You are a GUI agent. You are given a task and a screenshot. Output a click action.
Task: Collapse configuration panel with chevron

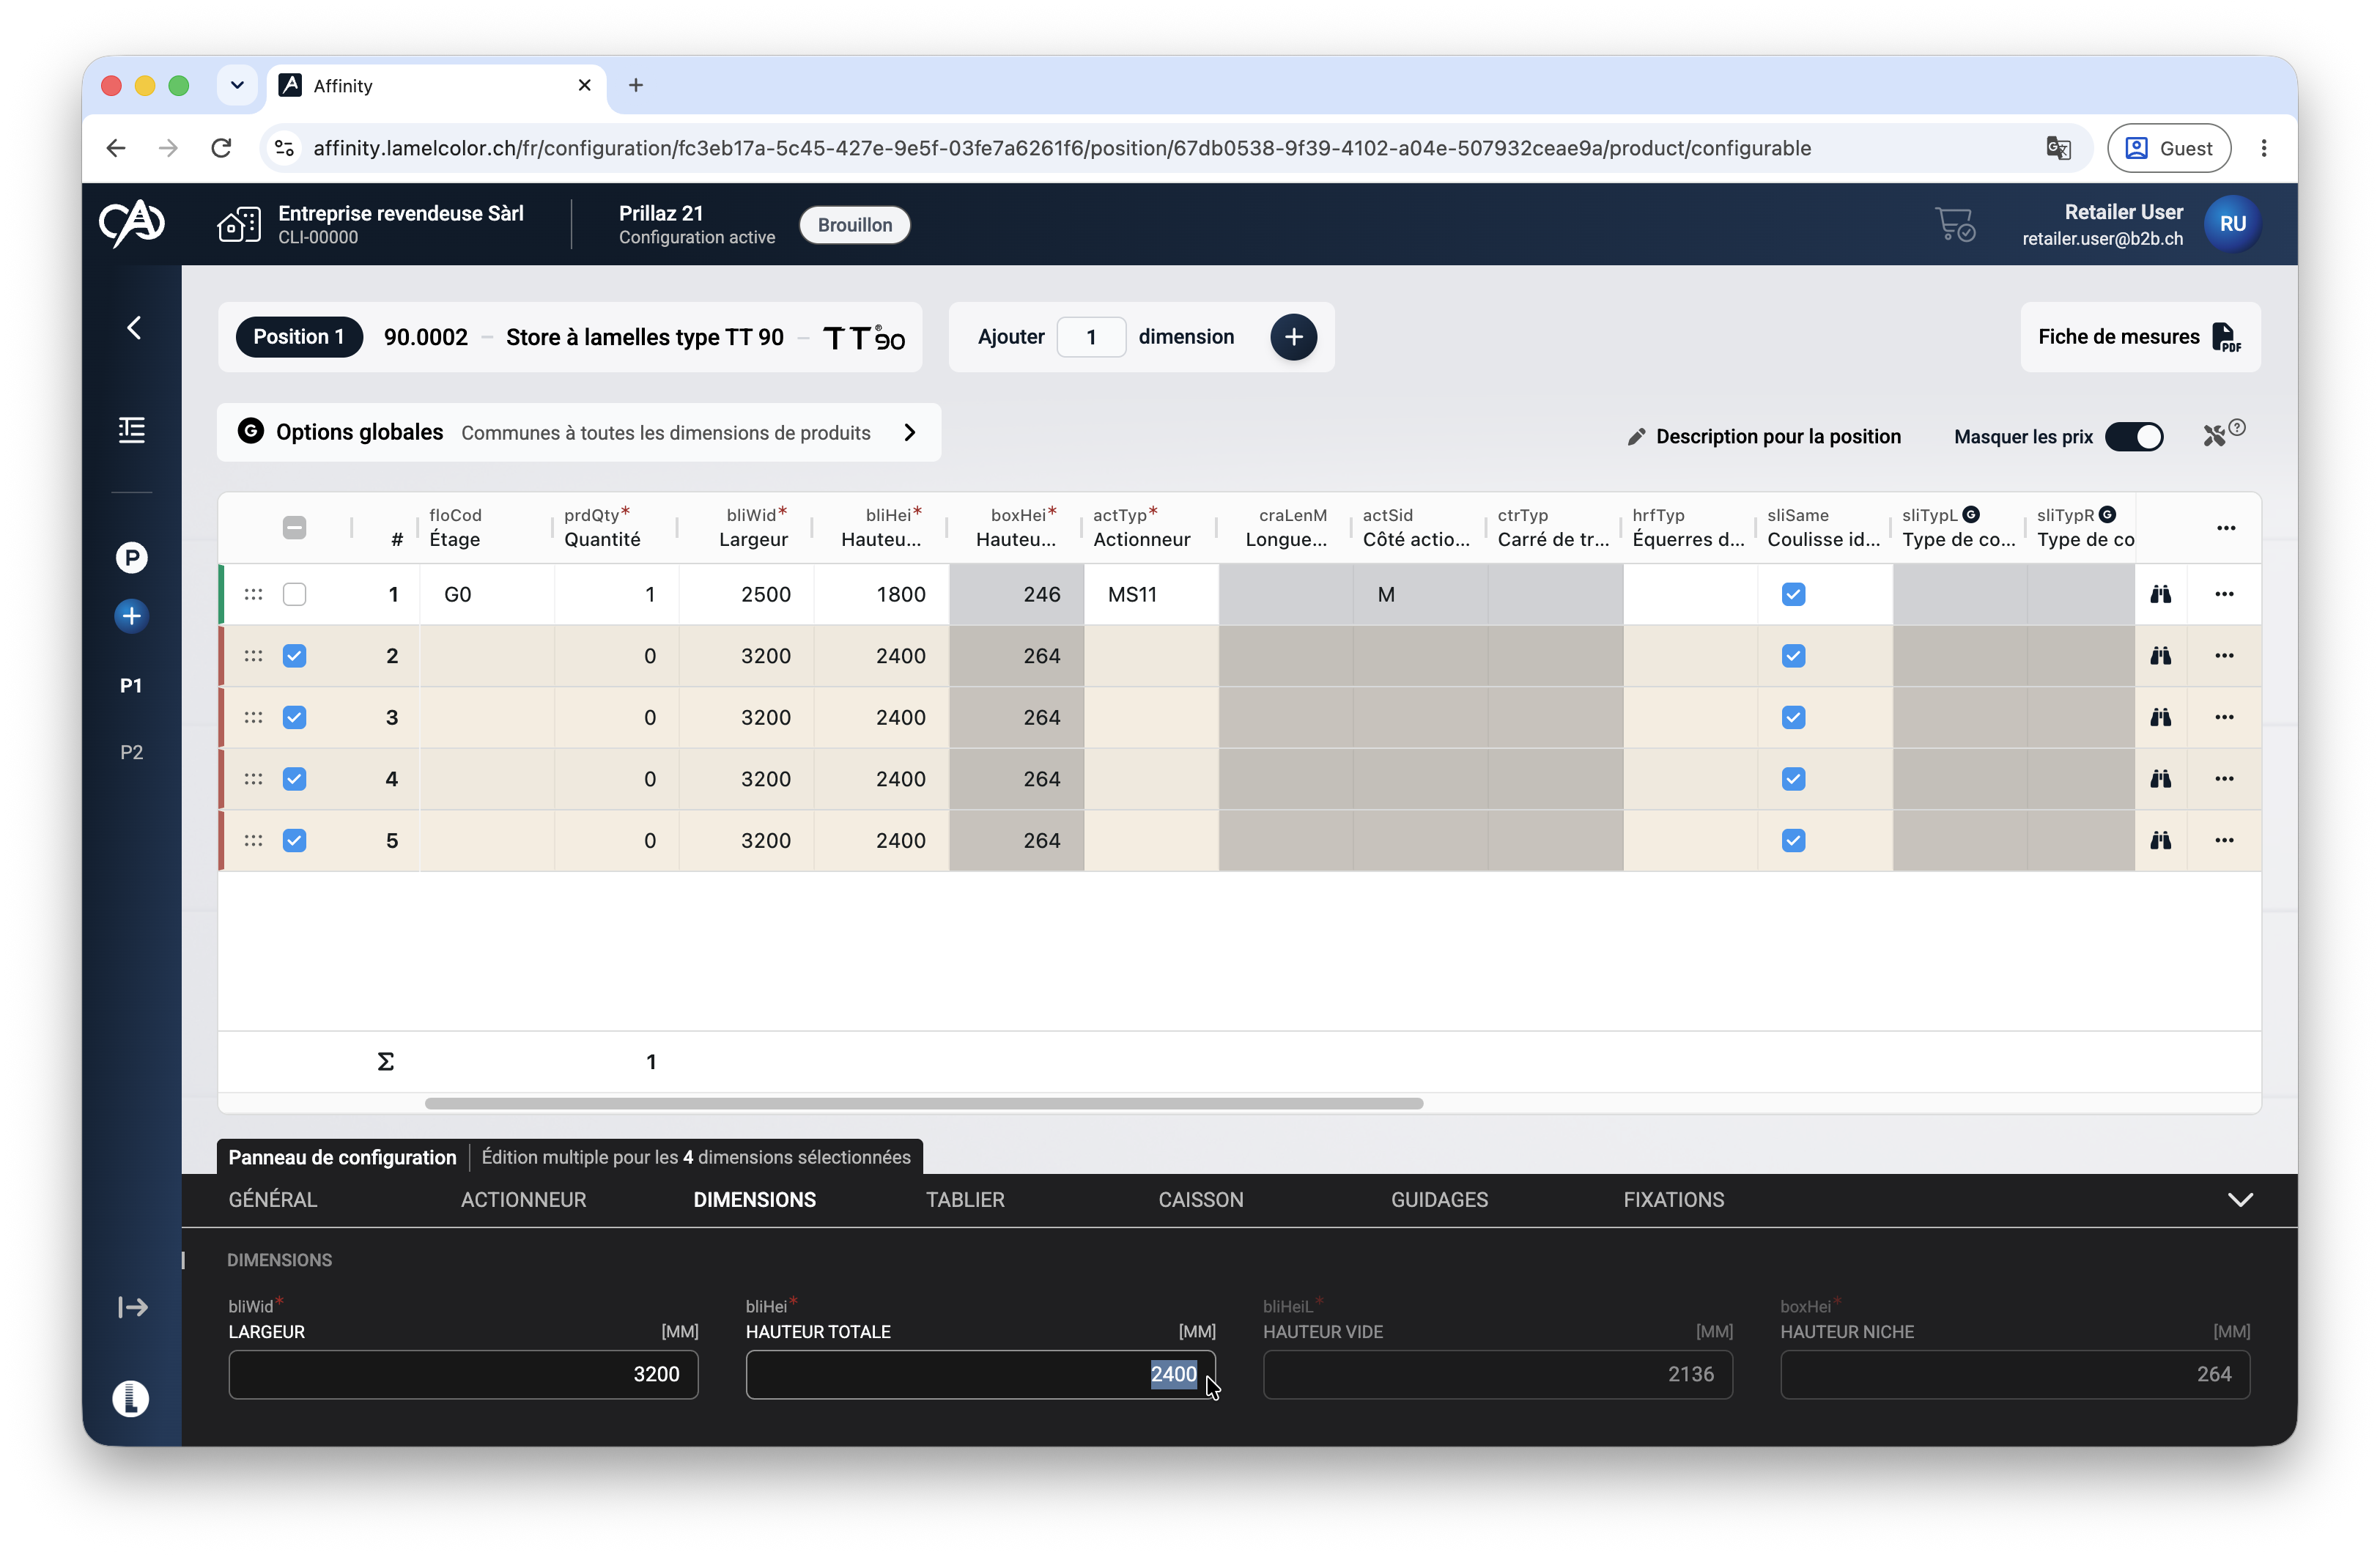[2240, 1200]
